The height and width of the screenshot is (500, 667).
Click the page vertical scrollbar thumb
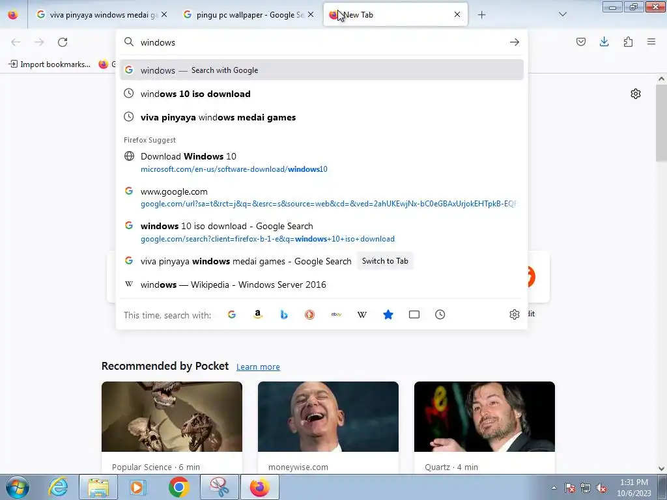pyautogui.click(x=662, y=123)
